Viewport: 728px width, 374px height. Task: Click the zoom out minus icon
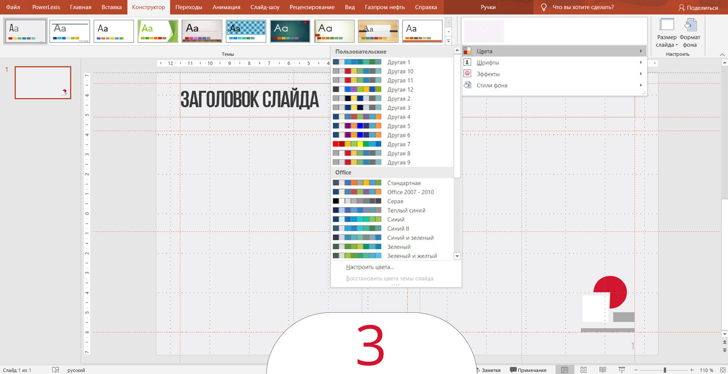pos(636,370)
